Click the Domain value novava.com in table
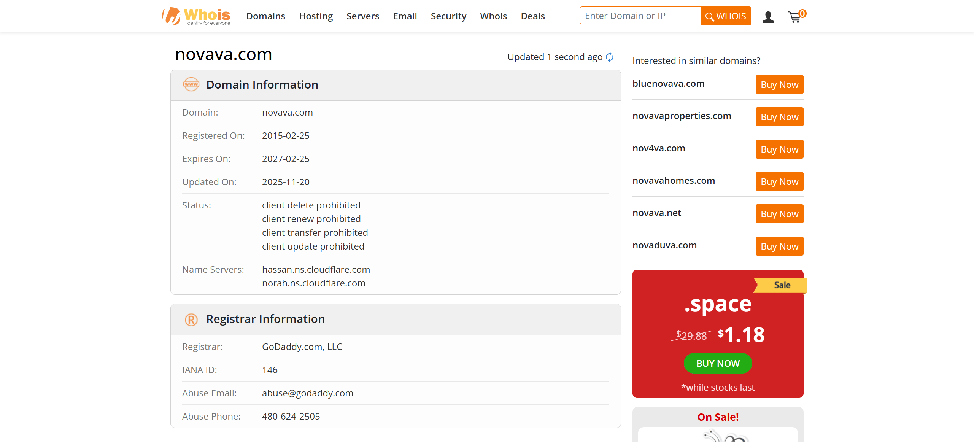 coord(287,113)
